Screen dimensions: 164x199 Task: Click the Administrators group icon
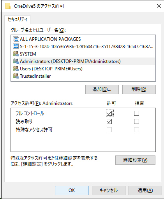[x=16, y=61]
